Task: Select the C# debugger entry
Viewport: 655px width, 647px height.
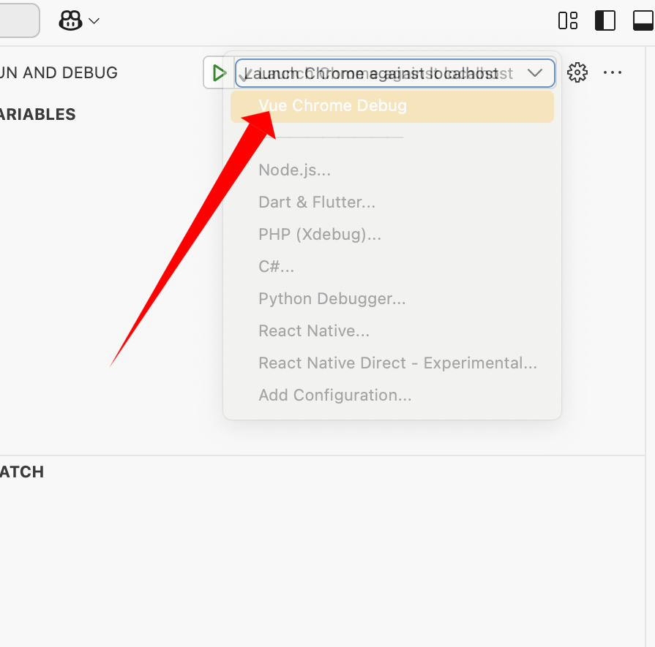Action: point(277,266)
